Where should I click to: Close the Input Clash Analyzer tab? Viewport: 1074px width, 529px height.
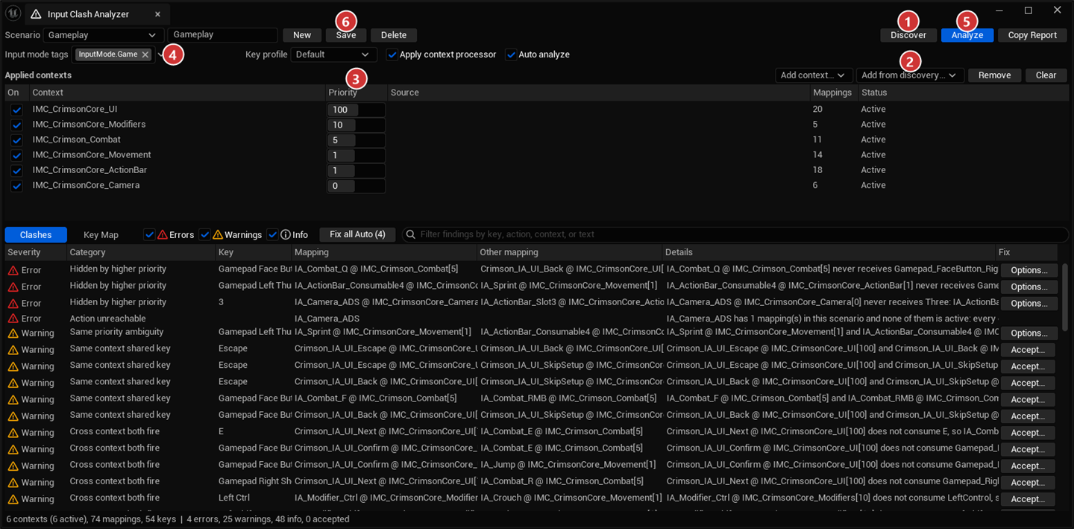(157, 14)
